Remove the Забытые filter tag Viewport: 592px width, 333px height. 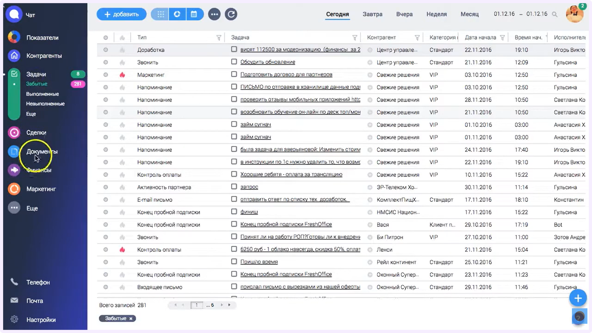click(131, 318)
